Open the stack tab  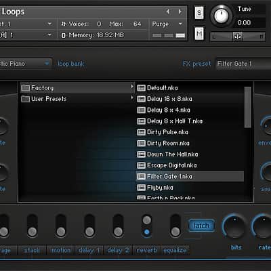click(32, 250)
